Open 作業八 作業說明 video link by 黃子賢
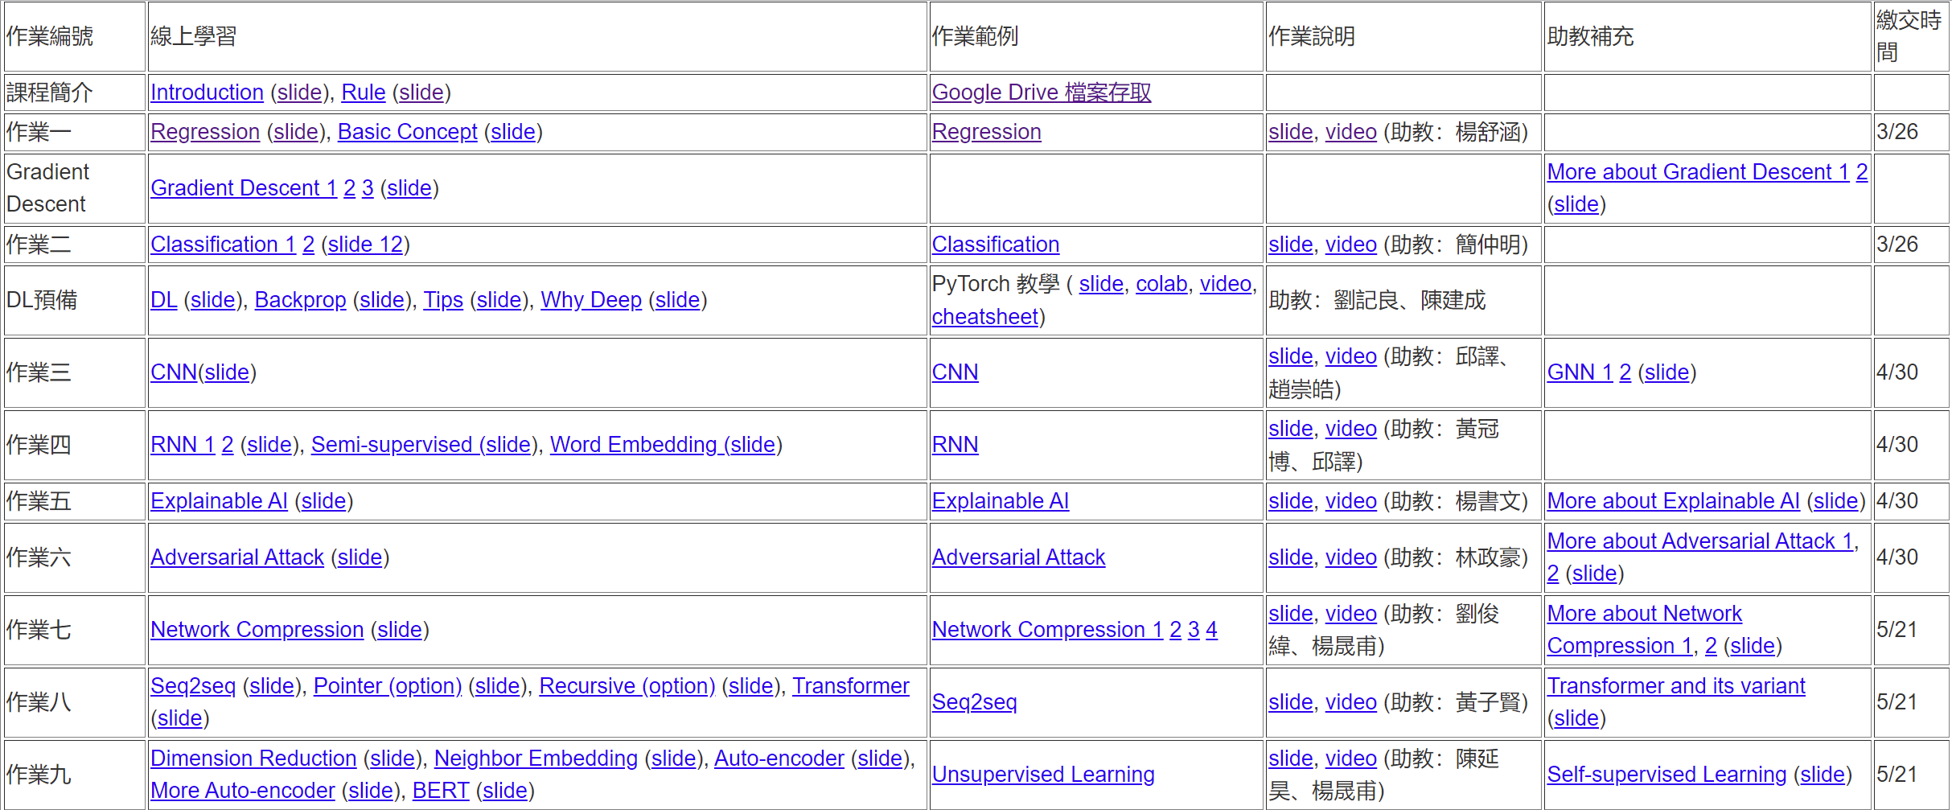 click(x=1351, y=702)
